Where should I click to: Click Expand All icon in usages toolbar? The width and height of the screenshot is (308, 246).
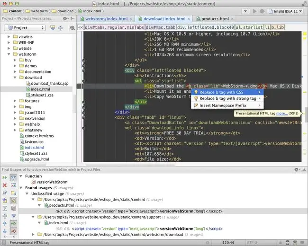[5, 208]
